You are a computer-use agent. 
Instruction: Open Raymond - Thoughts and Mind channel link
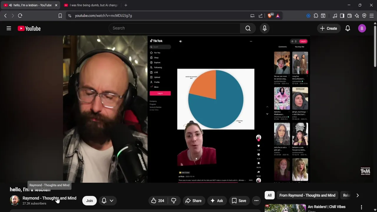pyautogui.click(x=49, y=198)
